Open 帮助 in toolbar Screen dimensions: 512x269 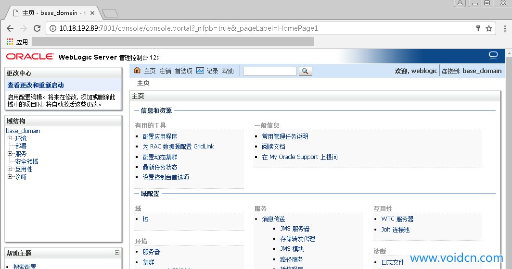point(228,71)
